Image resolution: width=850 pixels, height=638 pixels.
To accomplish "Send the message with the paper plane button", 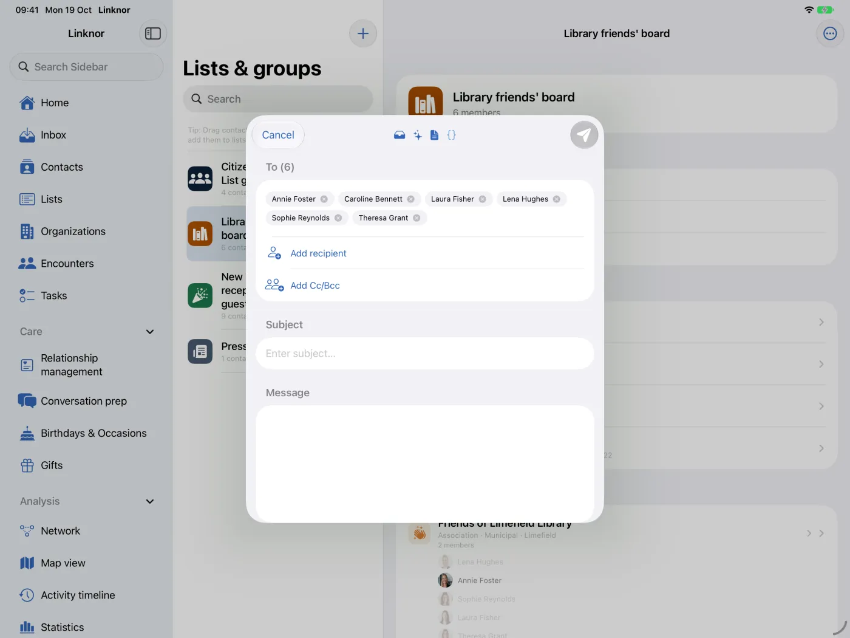I will (x=584, y=135).
